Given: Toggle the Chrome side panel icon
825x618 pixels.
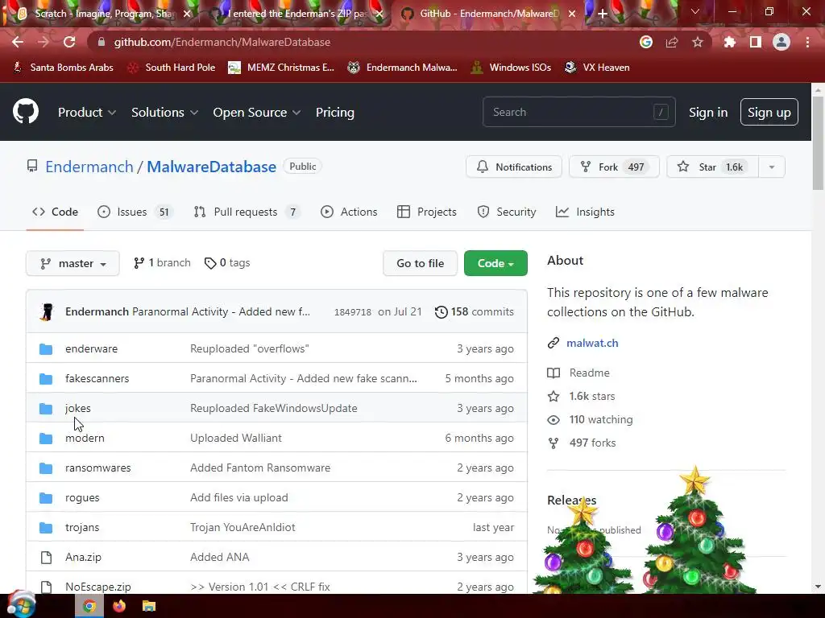Looking at the screenshot, I should 755,42.
